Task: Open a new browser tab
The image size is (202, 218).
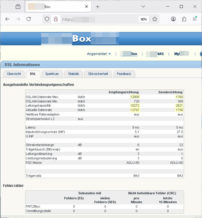Action: (x=98, y=7)
